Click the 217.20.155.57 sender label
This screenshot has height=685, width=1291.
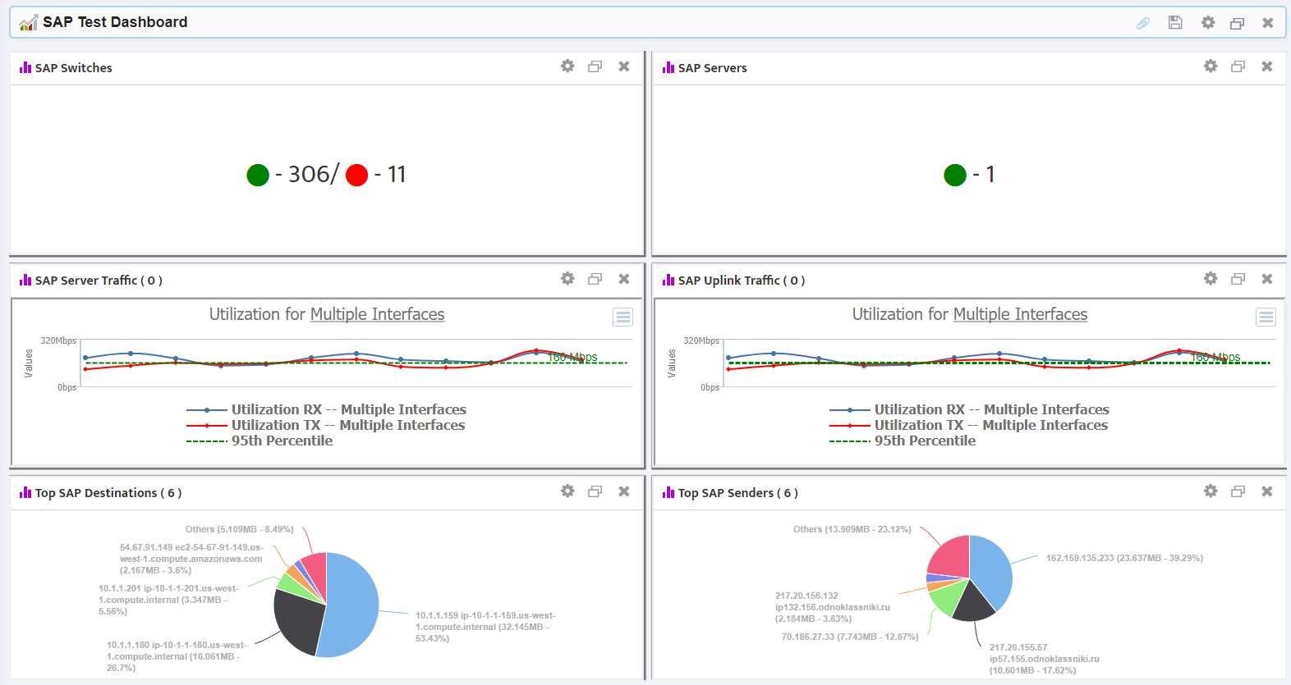1045,659
